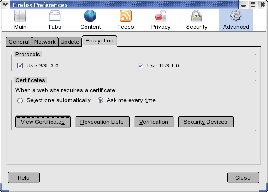
Task: Maximize the Firefox Preferences window
Action: pyautogui.click(x=253, y=5)
